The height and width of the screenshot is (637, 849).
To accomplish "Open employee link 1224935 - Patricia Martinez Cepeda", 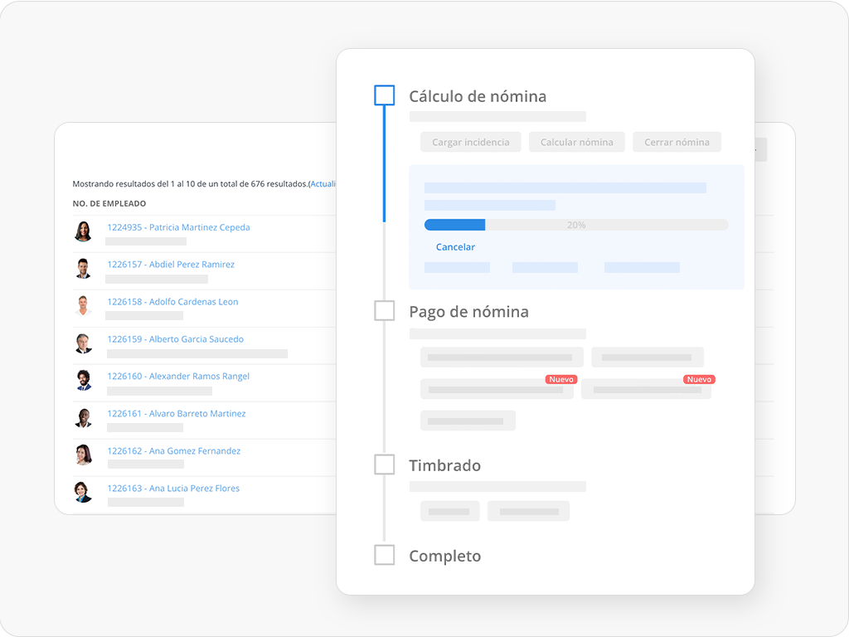I will click(x=178, y=227).
